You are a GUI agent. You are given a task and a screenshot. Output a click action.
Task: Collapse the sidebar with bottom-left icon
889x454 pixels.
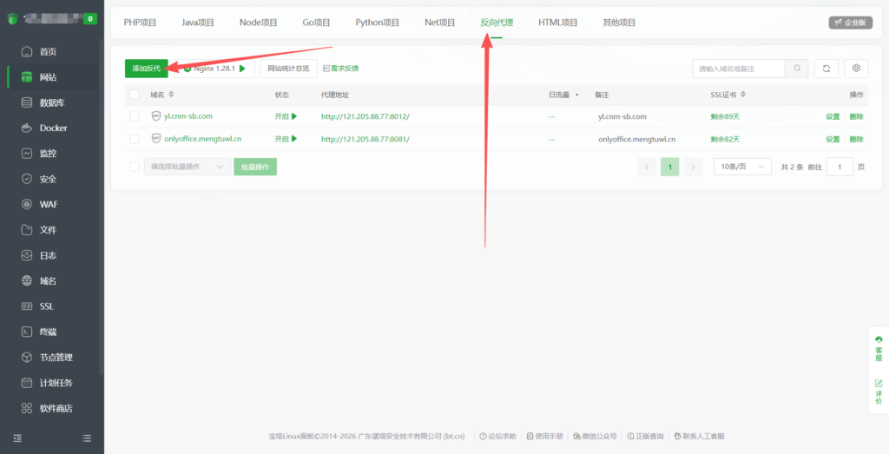pyautogui.click(x=17, y=438)
